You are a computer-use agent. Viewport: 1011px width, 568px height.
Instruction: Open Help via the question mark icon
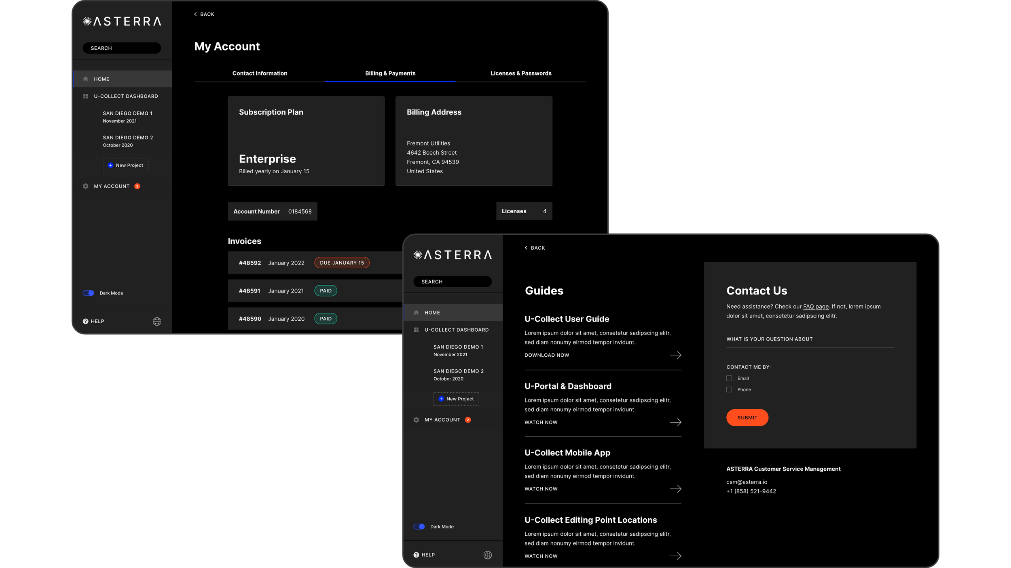tap(85, 321)
